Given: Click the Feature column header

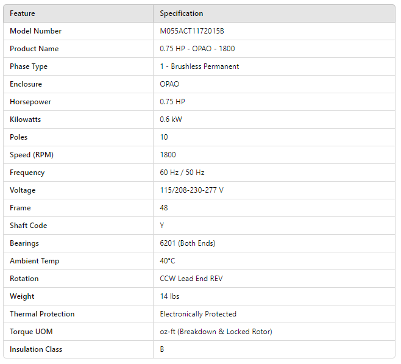Looking at the screenshot, I should pos(23,13).
